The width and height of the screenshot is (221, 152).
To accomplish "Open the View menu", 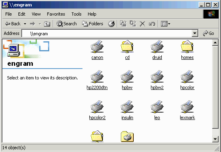I will tap(36, 14).
